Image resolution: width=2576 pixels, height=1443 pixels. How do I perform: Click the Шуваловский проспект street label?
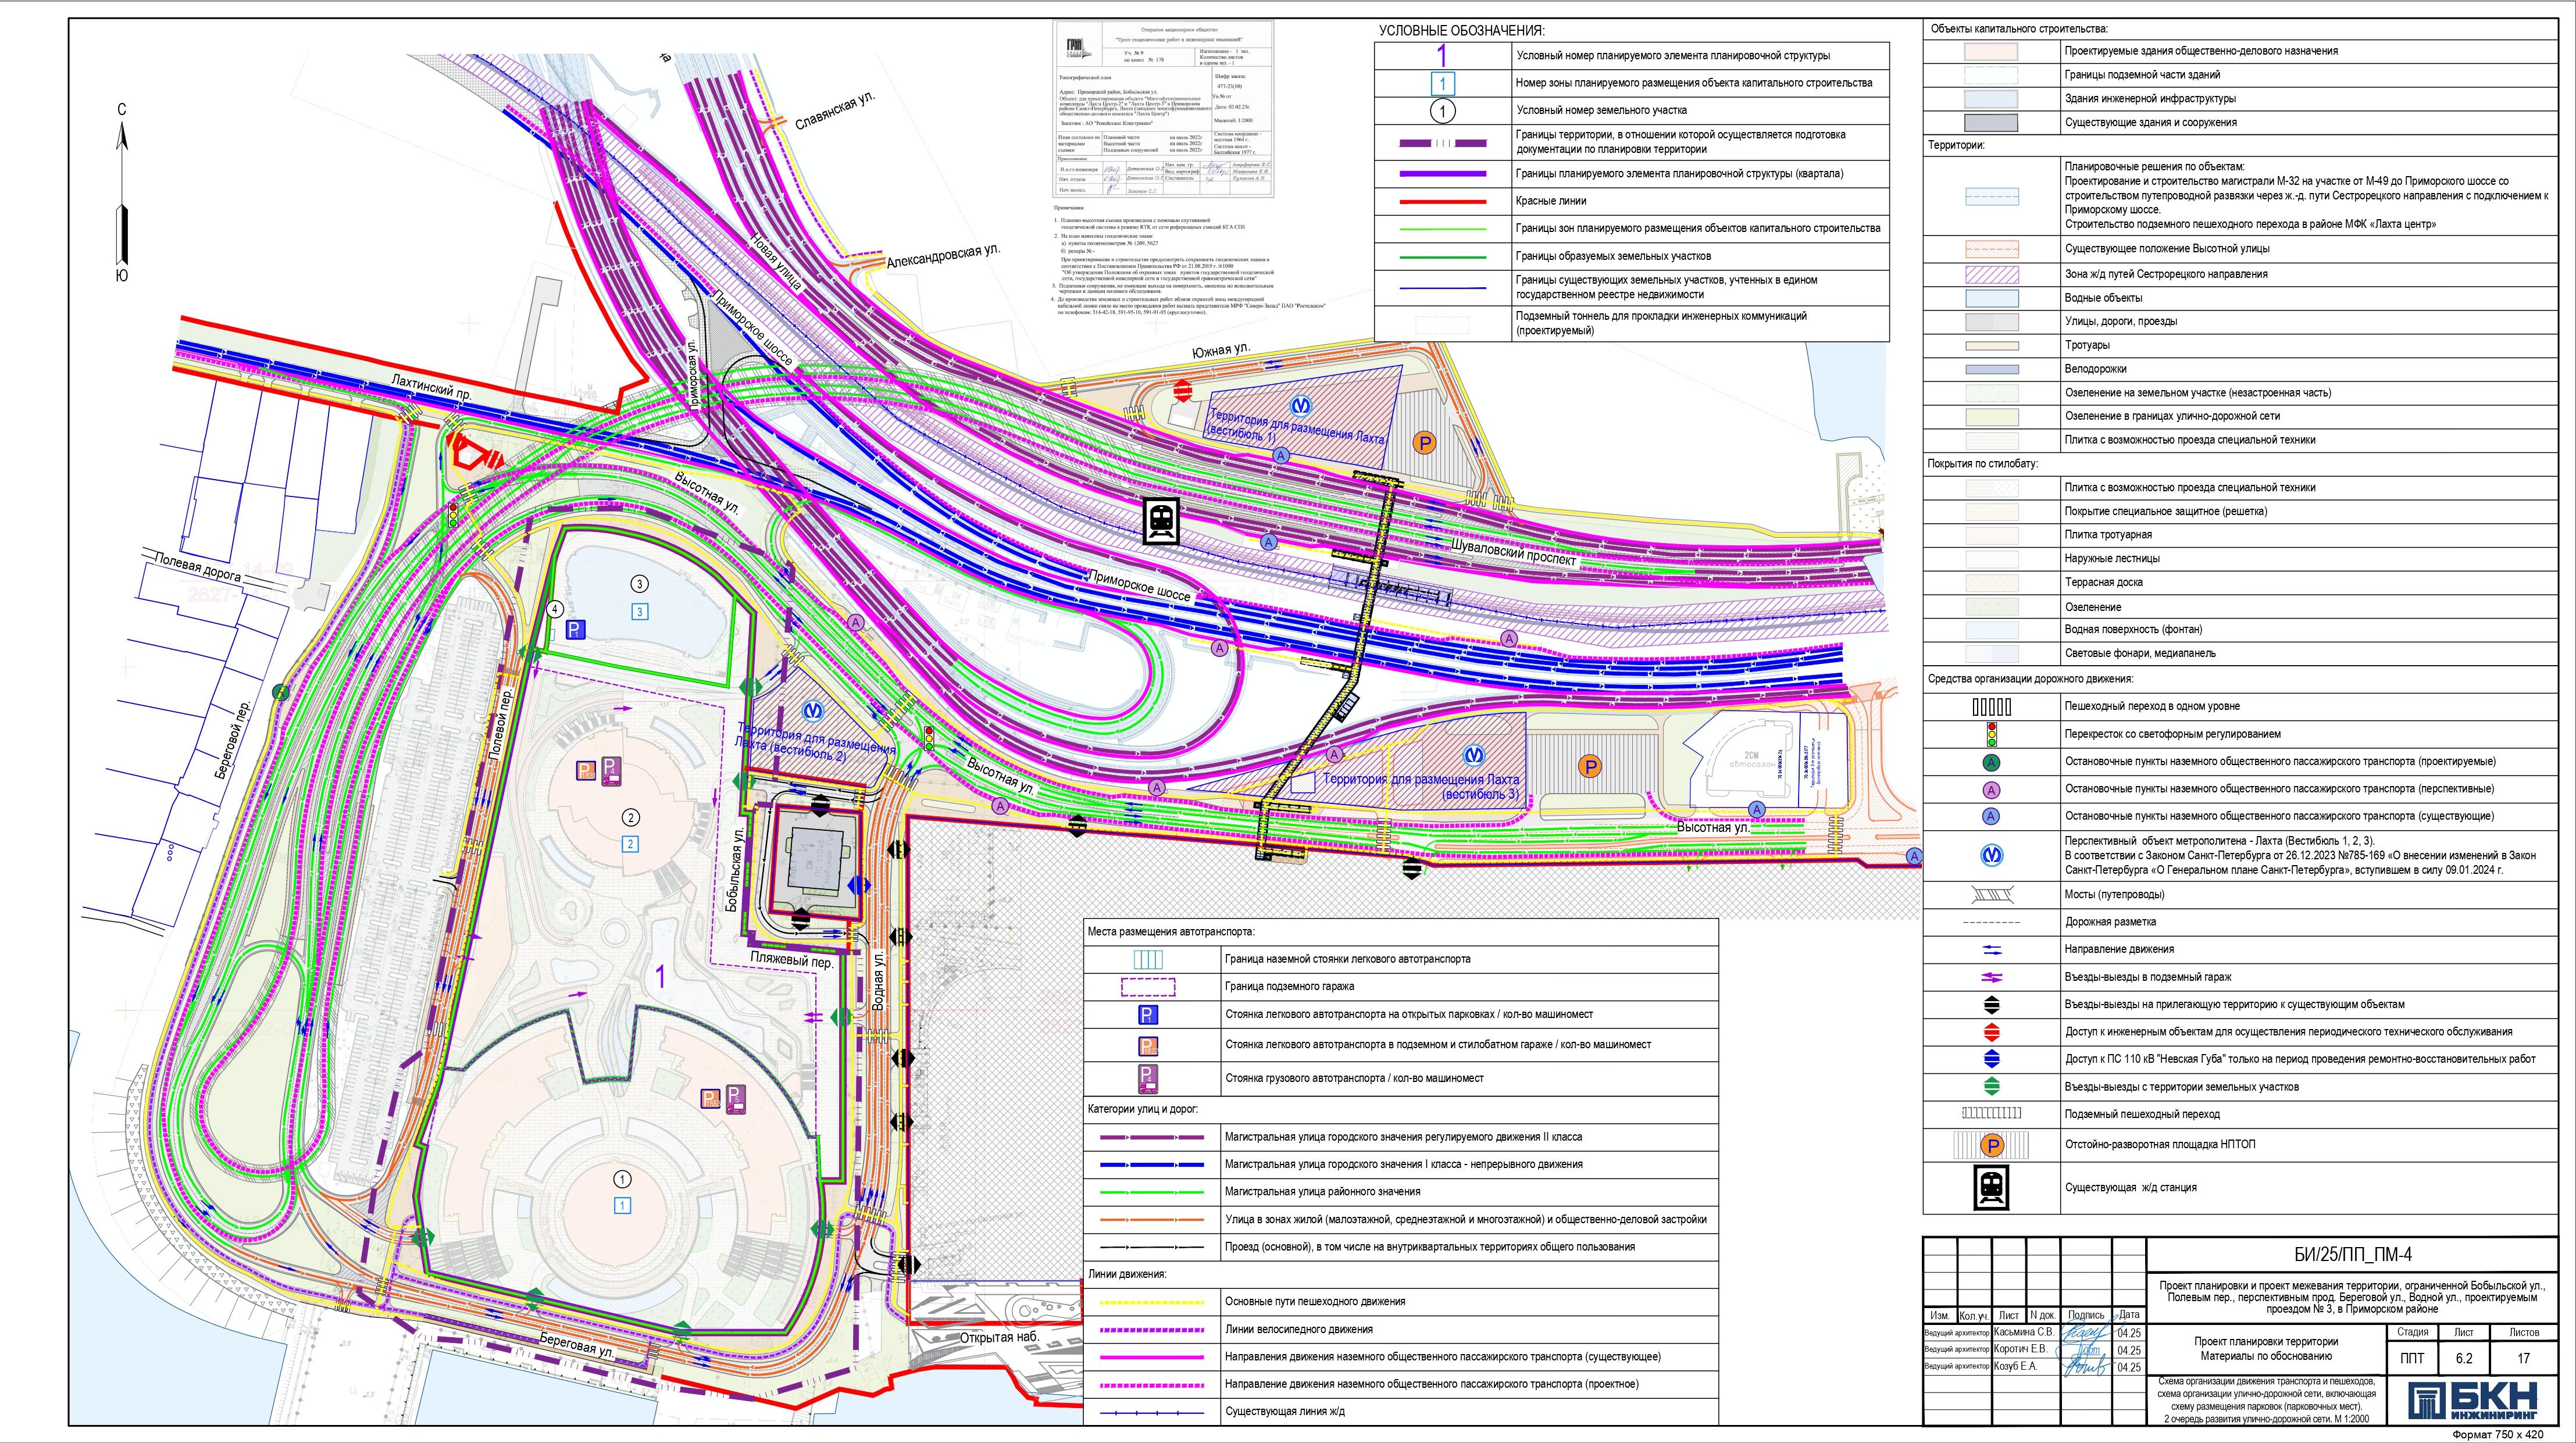coord(1513,551)
